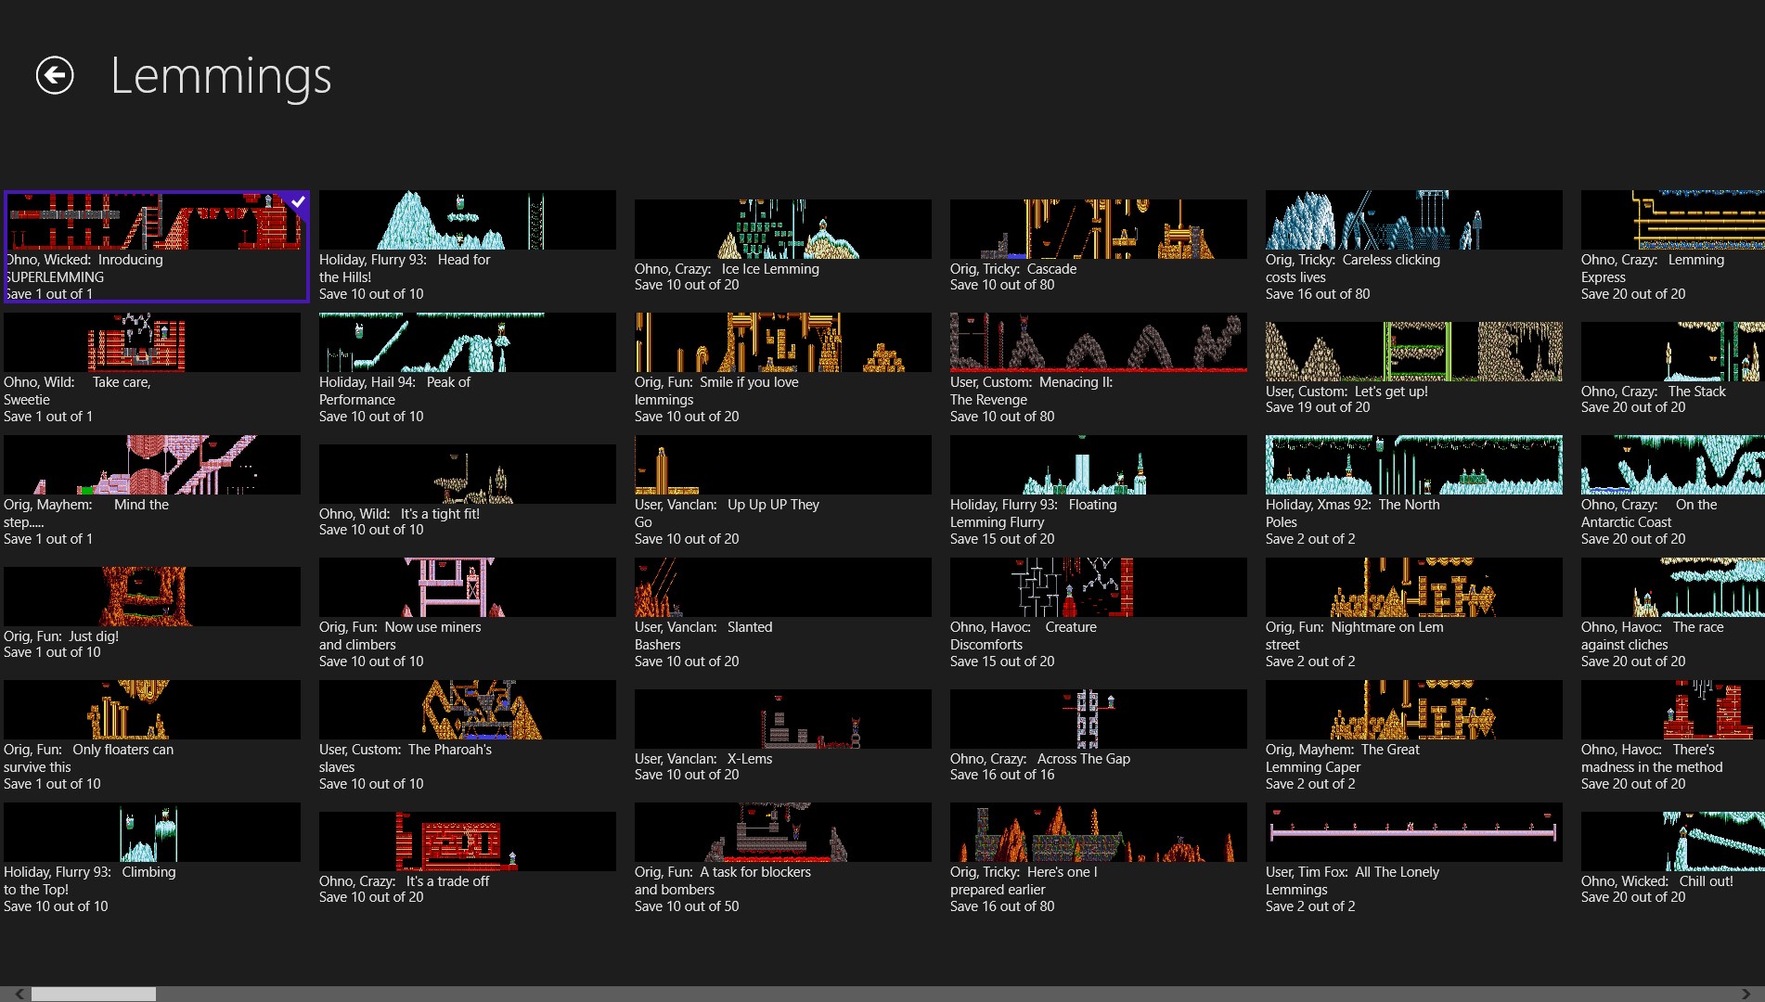Select 'Smile if you love lemmings' level

click(783, 368)
